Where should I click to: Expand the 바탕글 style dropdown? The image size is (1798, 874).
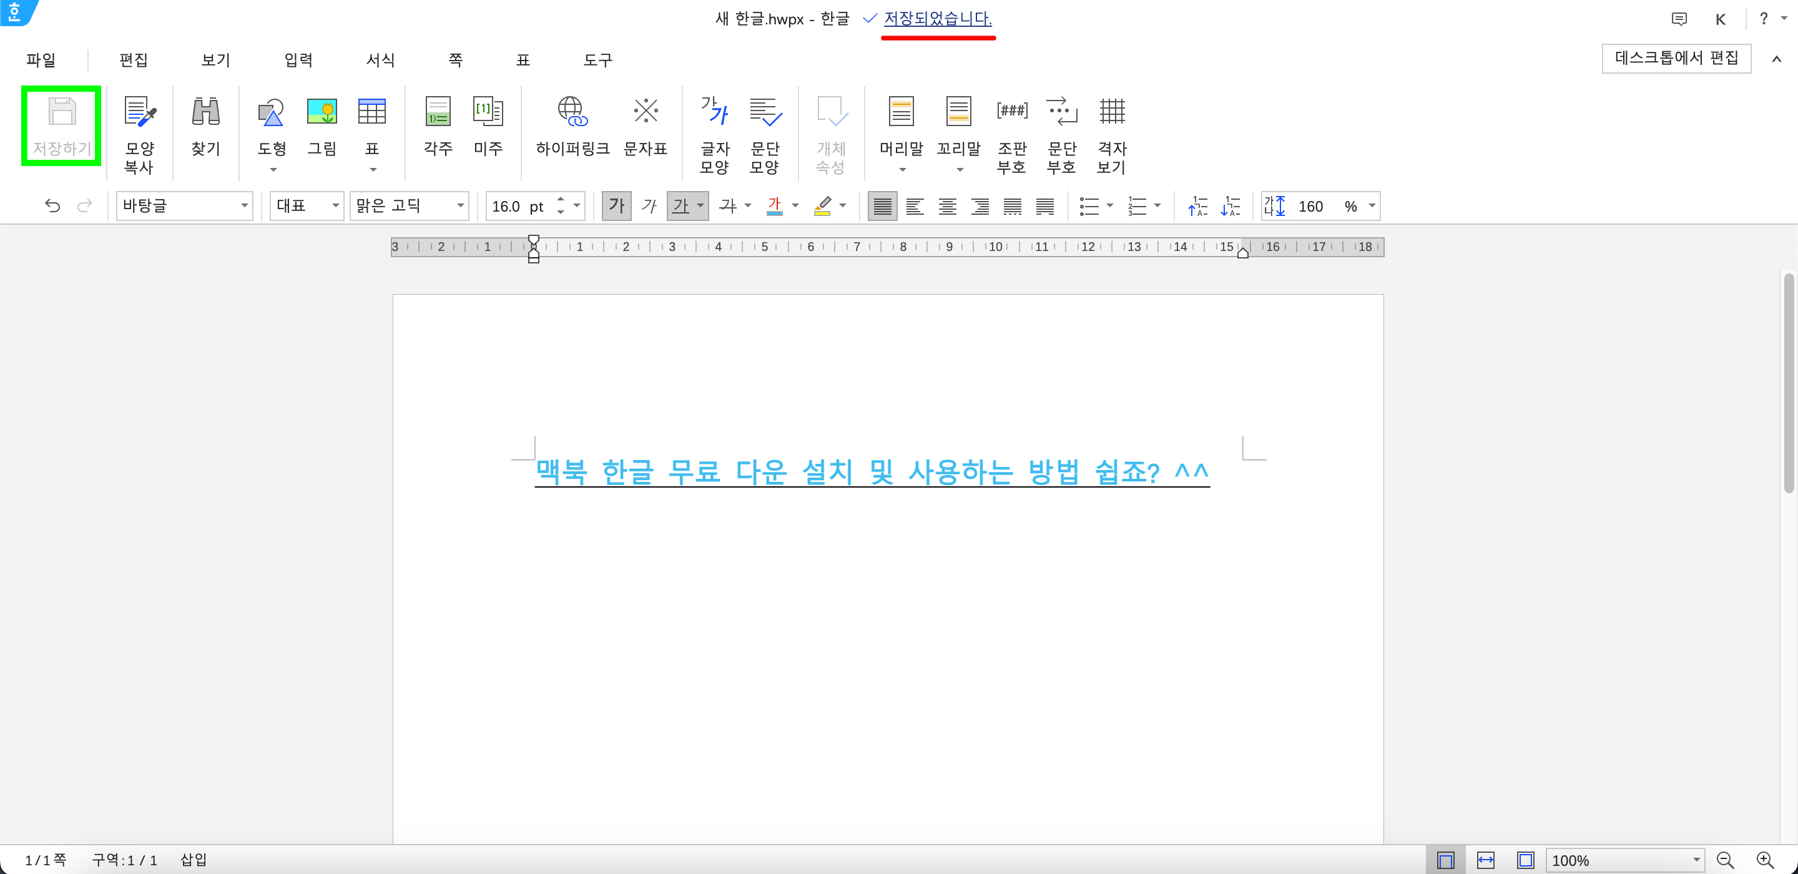pos(244,206)
